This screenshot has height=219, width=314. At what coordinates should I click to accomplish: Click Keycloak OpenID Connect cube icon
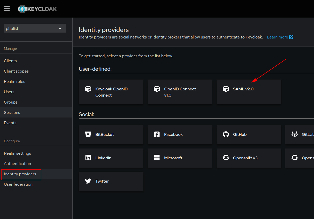tap(88, 89)
